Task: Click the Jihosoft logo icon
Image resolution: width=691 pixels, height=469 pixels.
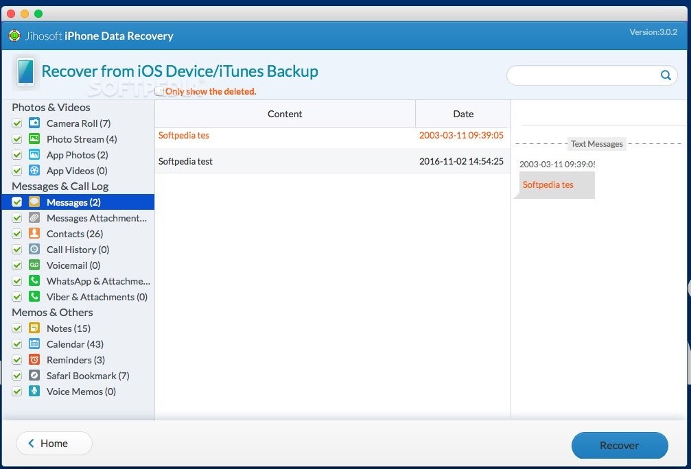Action: [14, 36]
